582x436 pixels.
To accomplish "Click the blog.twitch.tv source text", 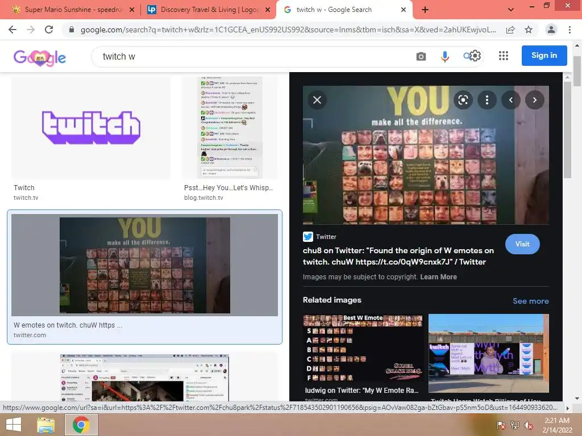I will (203, 198).
